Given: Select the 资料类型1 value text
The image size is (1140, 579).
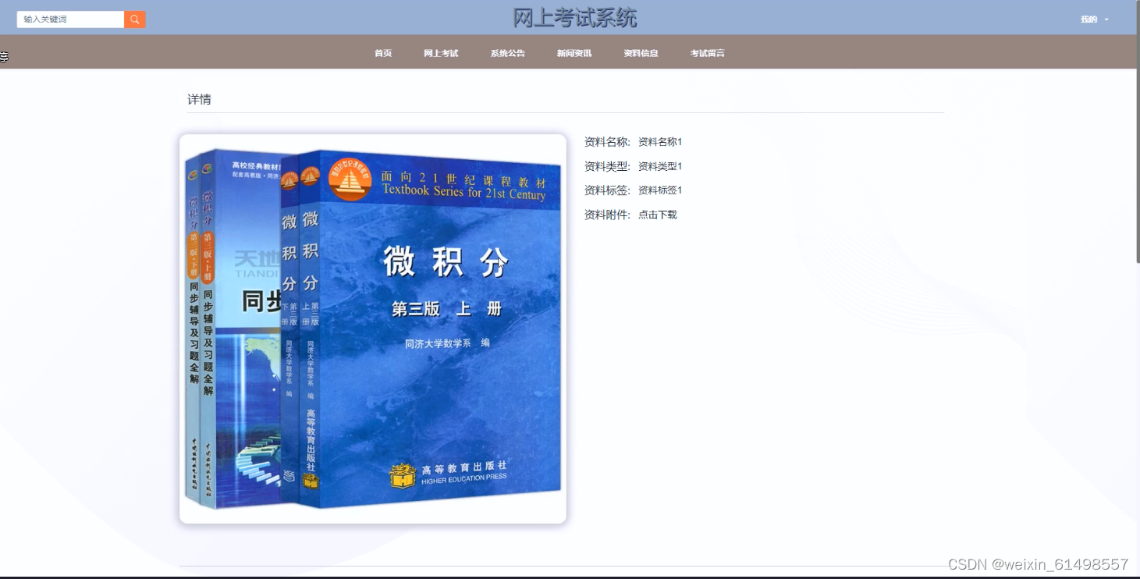Looking at the screenshot, I should click(x=660, y=166).
